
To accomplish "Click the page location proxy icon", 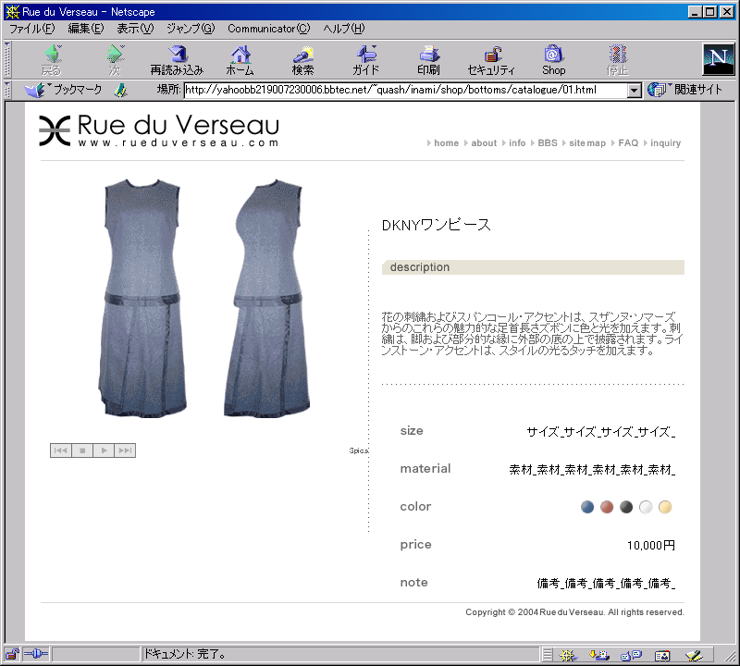I will (121, 90).
